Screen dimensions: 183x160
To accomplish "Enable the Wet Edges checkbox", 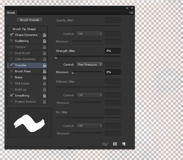I will [x=11, y=83].
